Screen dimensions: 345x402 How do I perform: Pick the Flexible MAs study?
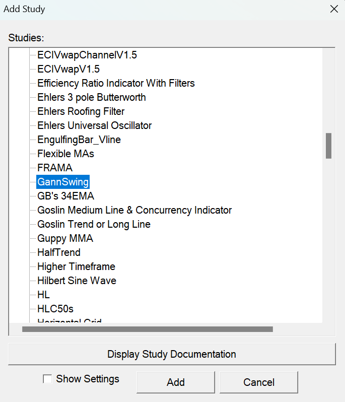click(65, 154)
